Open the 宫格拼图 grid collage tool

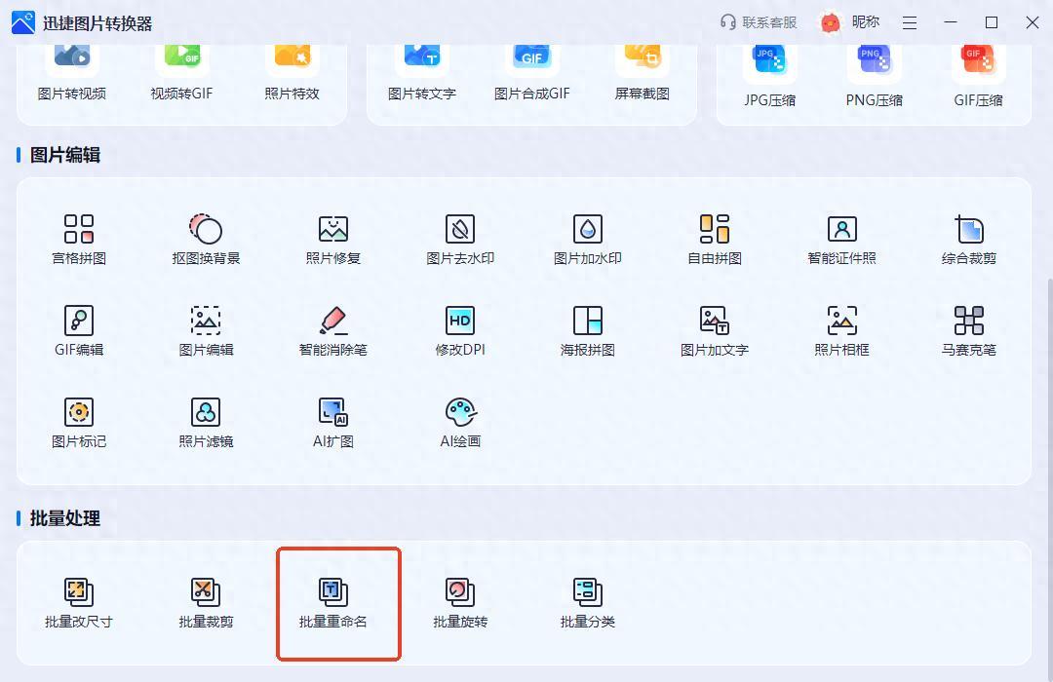[x=79, y=239]
